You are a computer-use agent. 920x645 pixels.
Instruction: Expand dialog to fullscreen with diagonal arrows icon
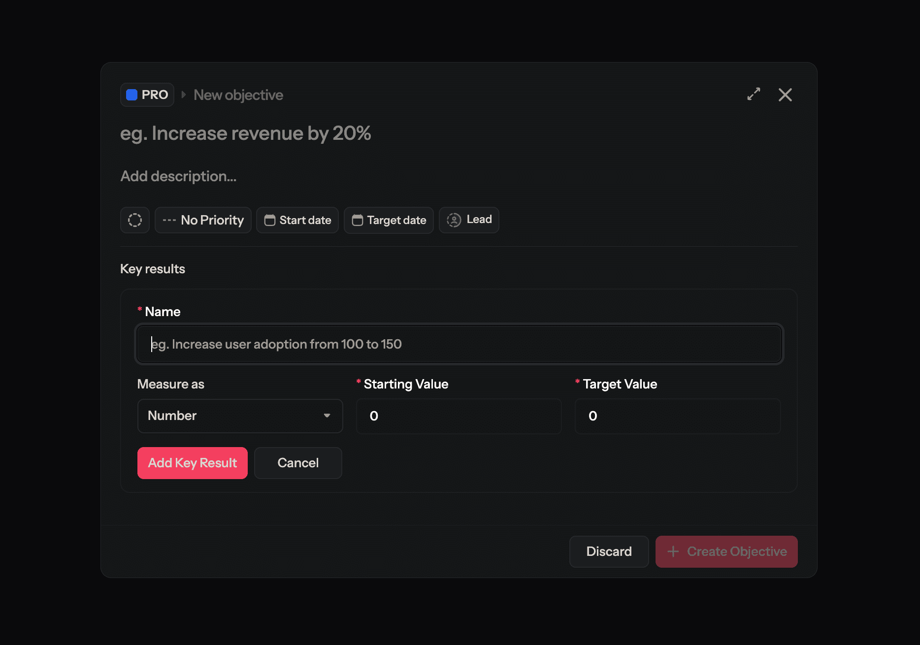pyautogui.click(x=754, y=94)
